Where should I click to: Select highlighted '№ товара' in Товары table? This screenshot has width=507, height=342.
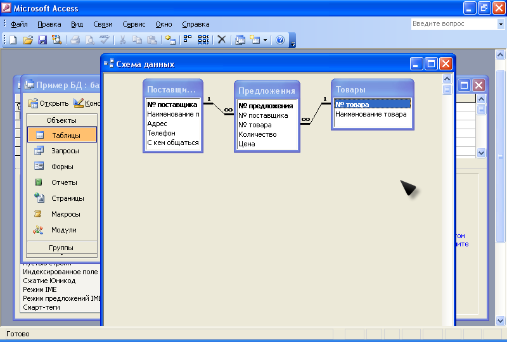[373, 104]
